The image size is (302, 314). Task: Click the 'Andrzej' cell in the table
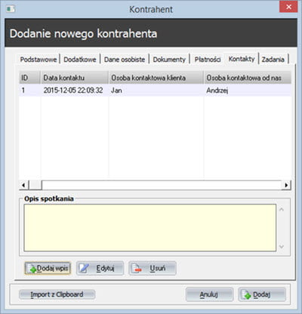click(x=248, y=91)
